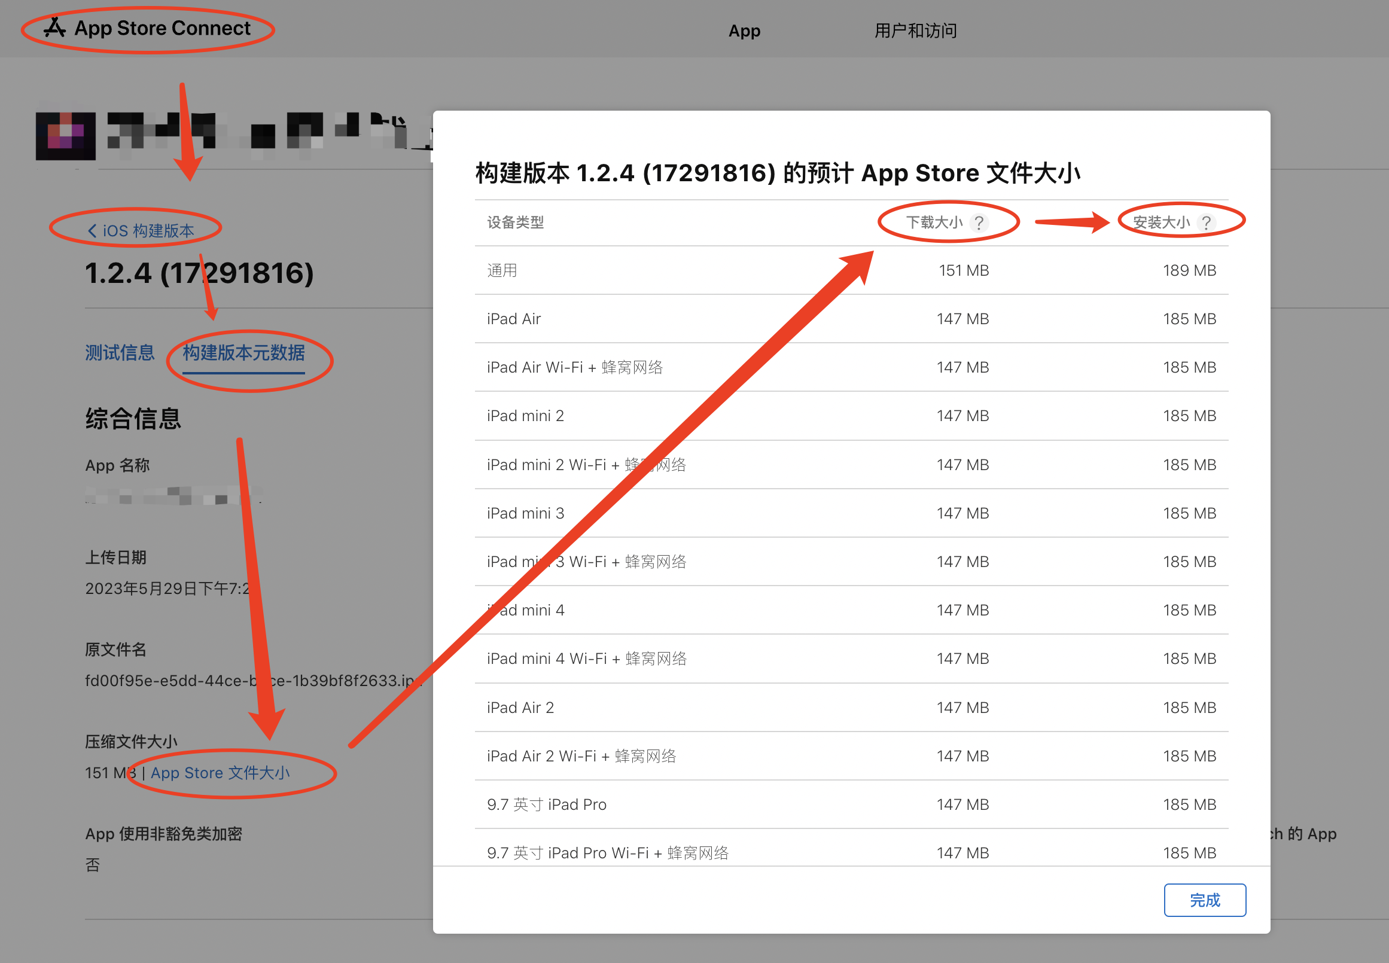1389x963 pixels.
Task: Click the App Store Connect title text
Action: click(162, 28)
